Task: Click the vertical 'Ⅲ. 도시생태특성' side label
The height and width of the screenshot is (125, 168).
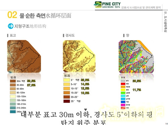Action: click(x=165, y=22)
